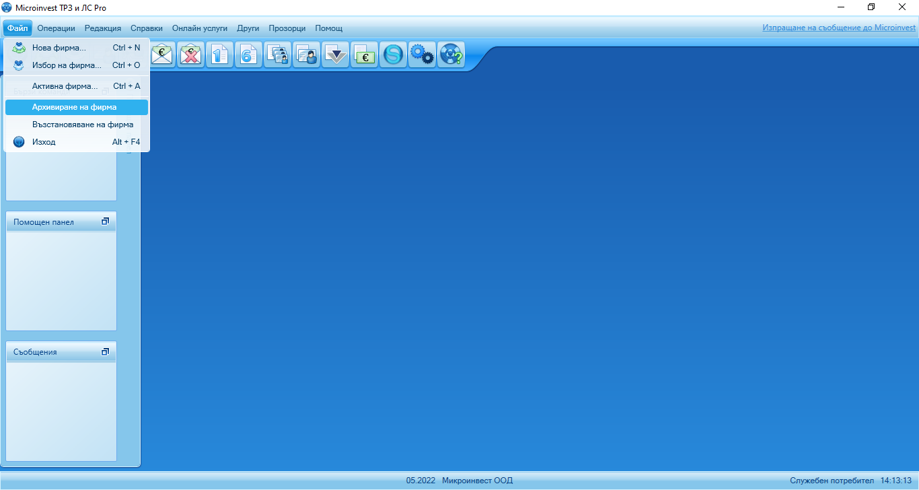Click the Изход menu icon

(19, 142)
